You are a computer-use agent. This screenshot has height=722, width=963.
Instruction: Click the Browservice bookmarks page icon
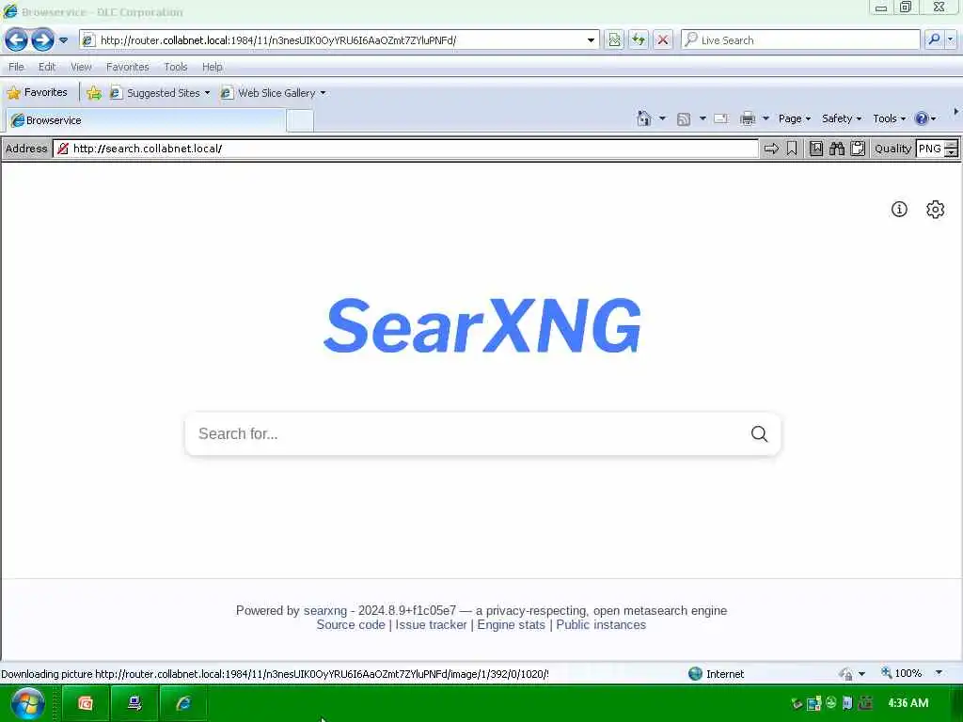pos(816,149)
